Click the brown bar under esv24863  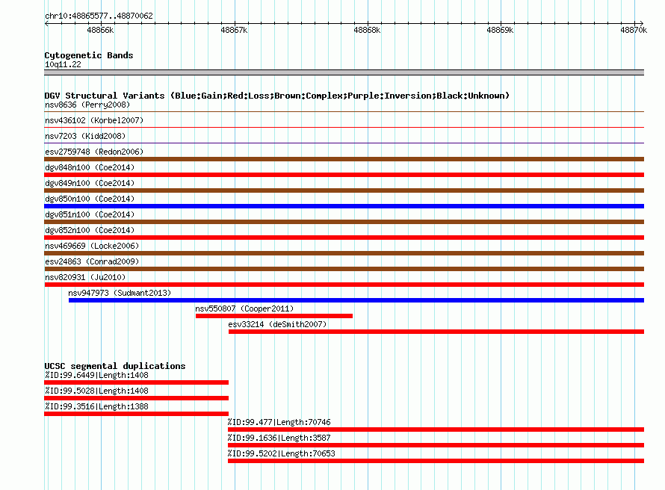point(344,269)
